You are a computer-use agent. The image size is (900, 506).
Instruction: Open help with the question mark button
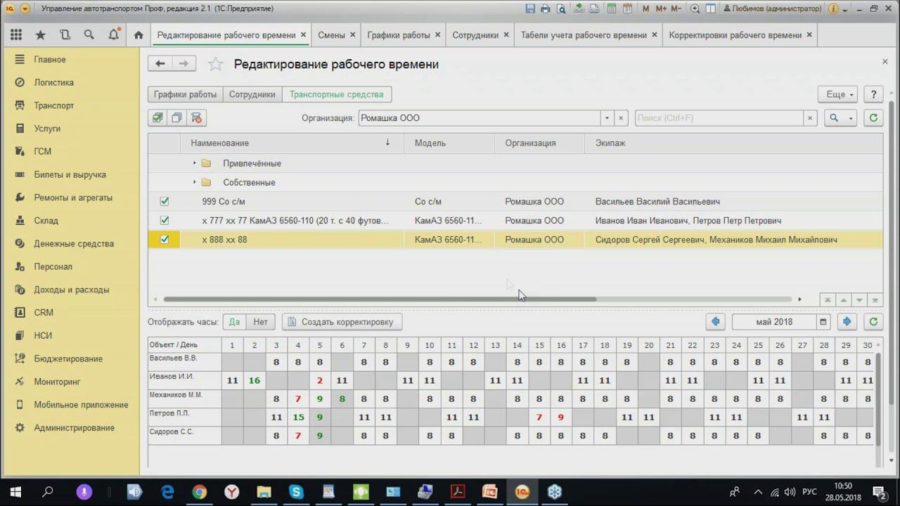(x=873, y=94)
